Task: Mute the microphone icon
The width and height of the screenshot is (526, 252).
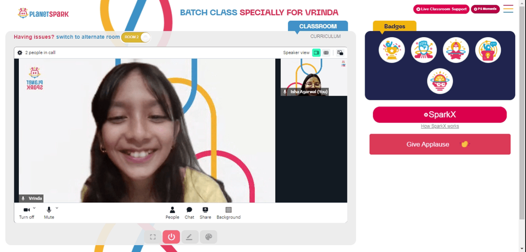Action: tap(49, 210)
